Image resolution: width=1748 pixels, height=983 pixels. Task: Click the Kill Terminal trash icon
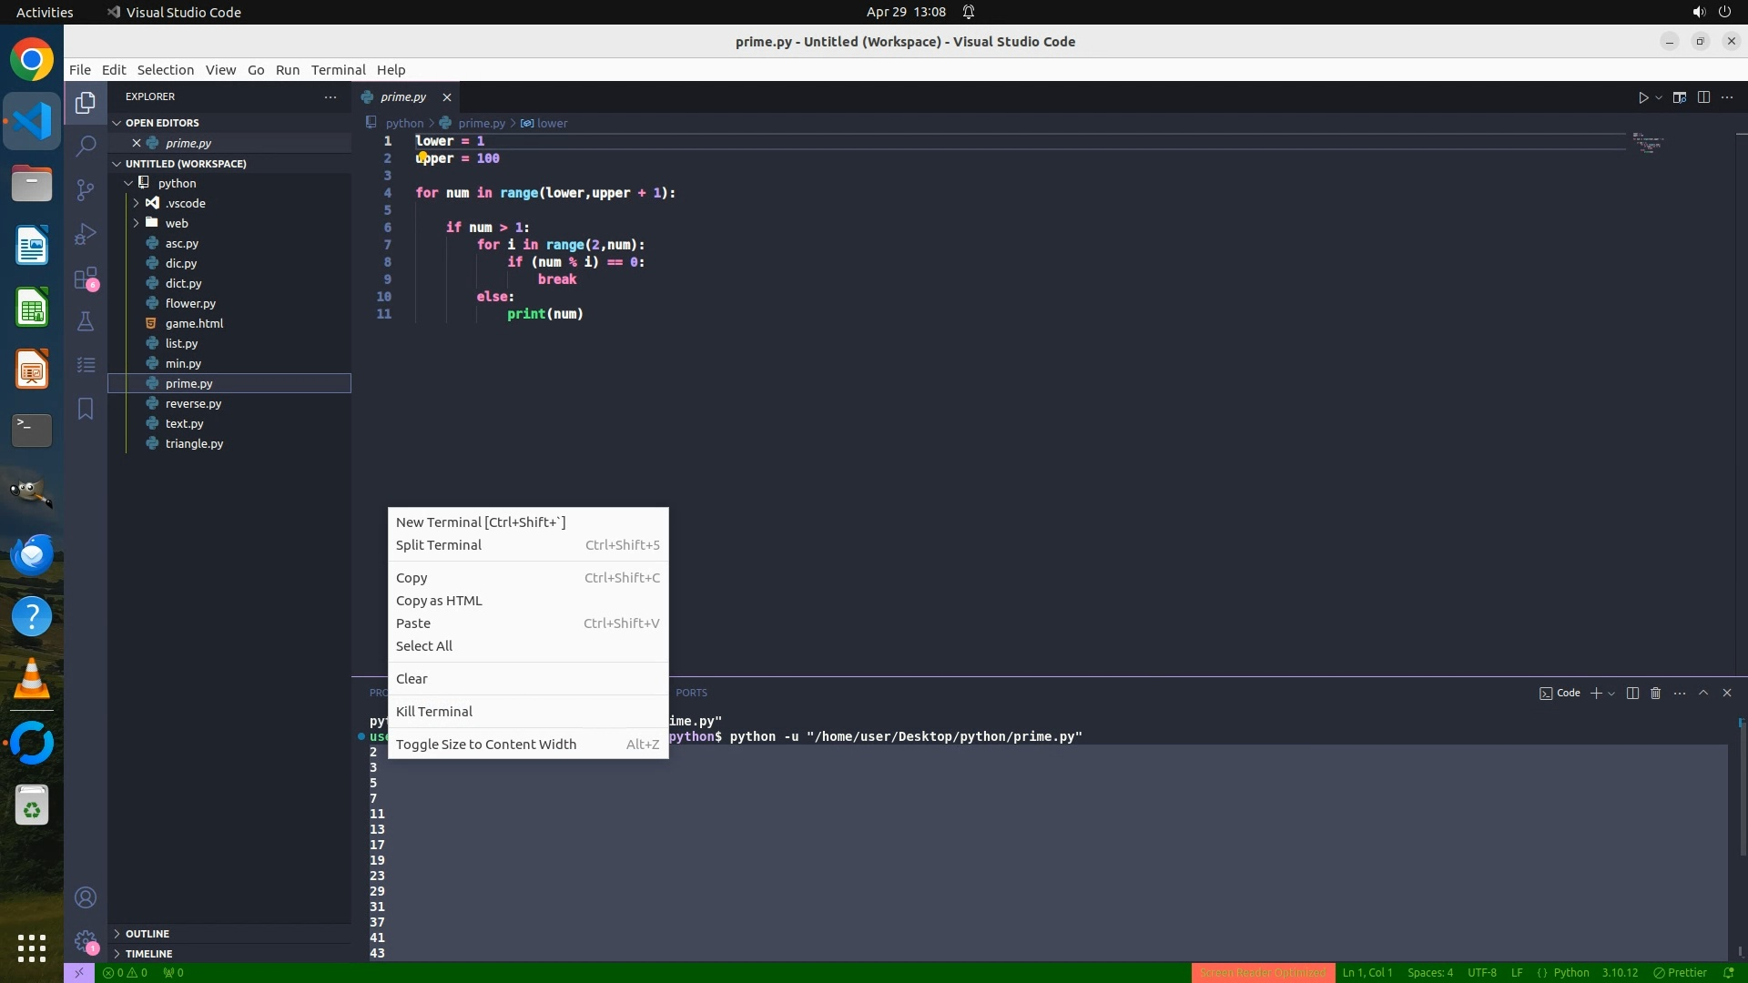(x=1655, y=694)
